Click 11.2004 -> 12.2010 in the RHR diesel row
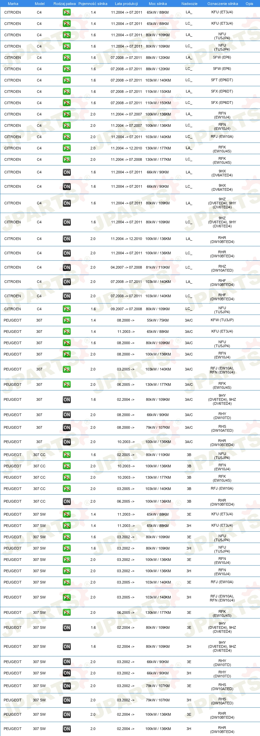Image resolution: width=260 pixels, height=736 pixels. [x=126, y=239]
